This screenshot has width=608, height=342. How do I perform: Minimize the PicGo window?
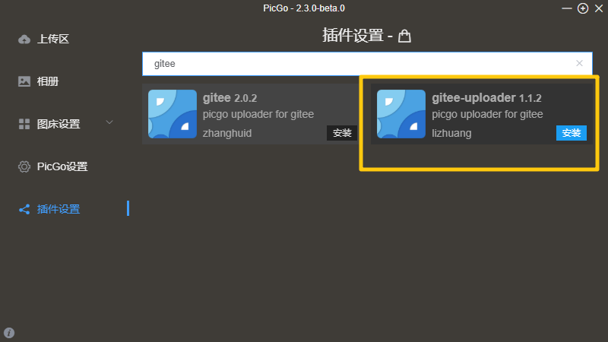coord(566,8)
